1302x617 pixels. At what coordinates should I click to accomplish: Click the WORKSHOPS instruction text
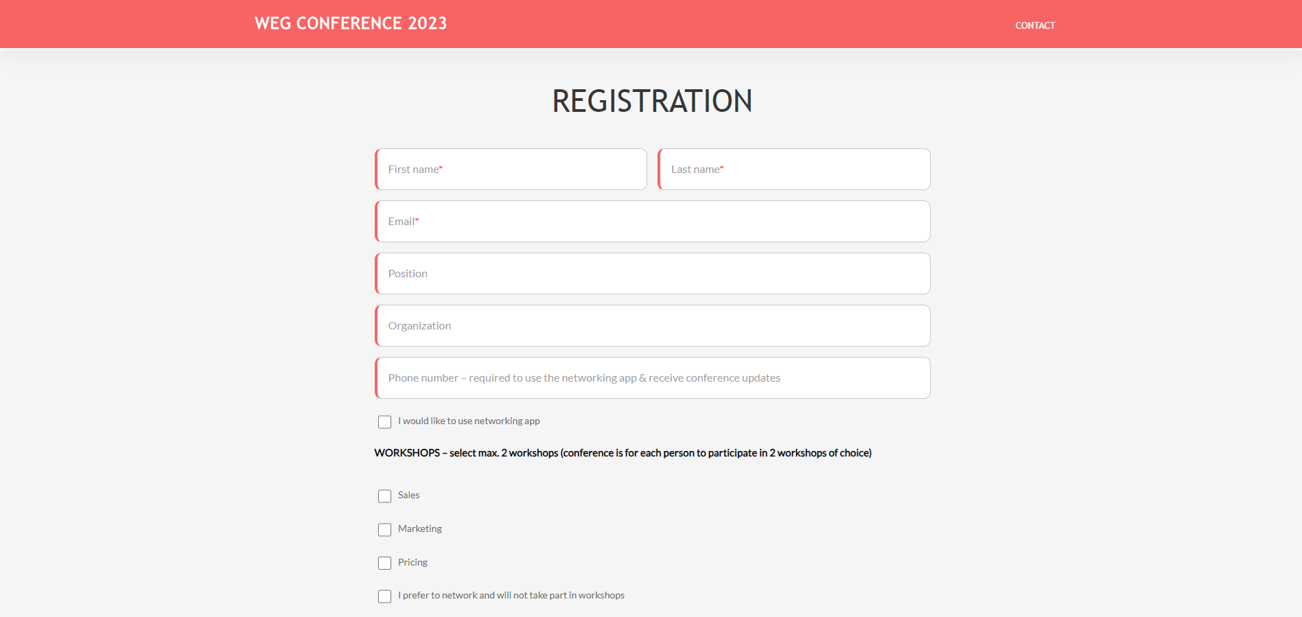click(x=623, y=453)
